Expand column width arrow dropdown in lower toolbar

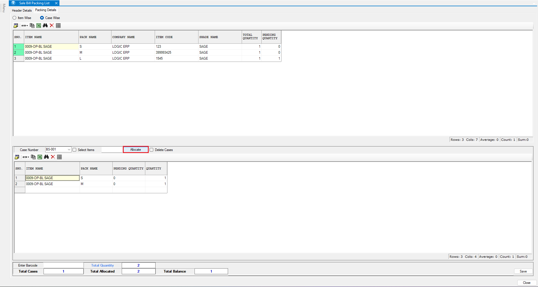pos(26,157)
